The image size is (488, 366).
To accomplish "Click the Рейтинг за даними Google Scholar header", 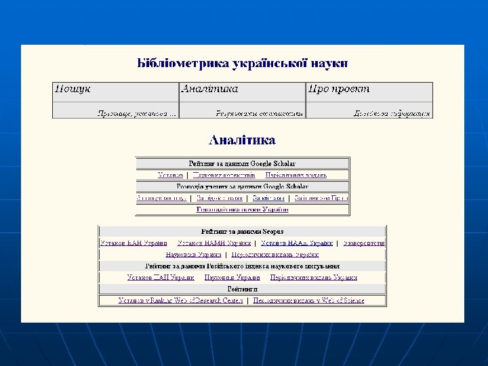I will coord(242,163).
